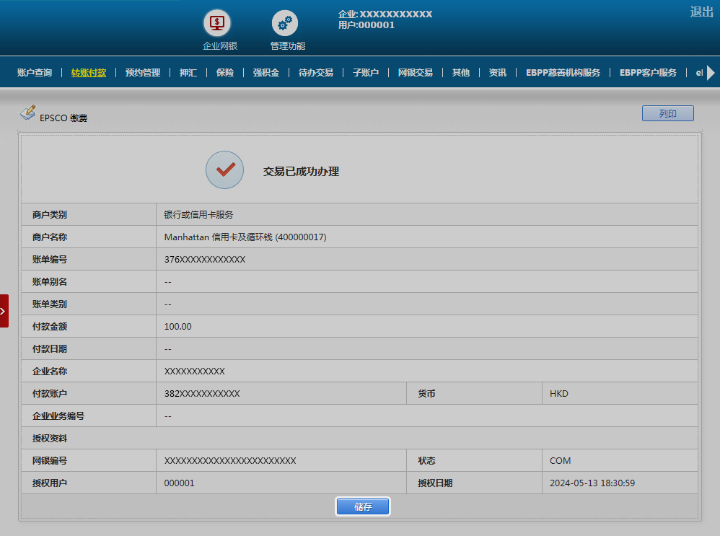Open the 网银交易 menu
The width and height of the screenshot is (720, 536).
tap(416, 73)
